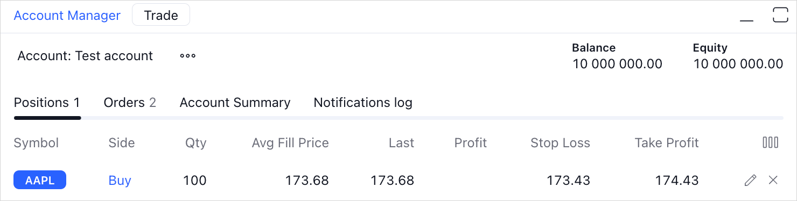Click the Buy side link
This screenshot has width=797, height=201.
pos(120,181)
